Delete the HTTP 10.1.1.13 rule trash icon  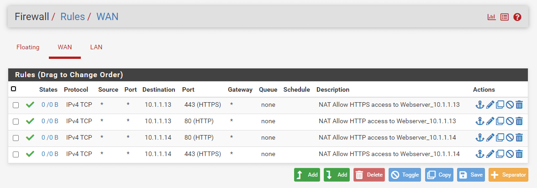[x=519, y=121]
